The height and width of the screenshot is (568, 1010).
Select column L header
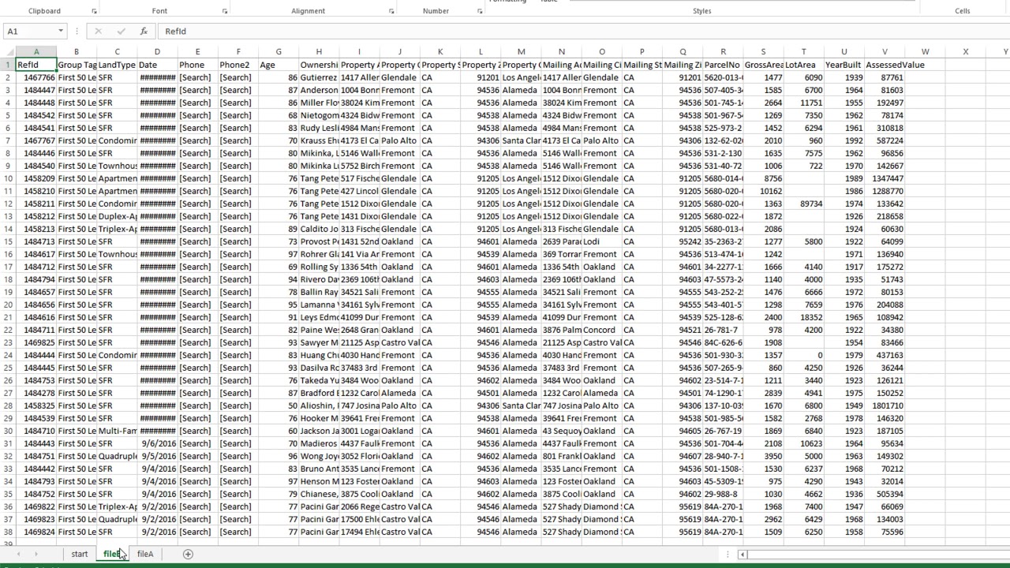point(481,52)
